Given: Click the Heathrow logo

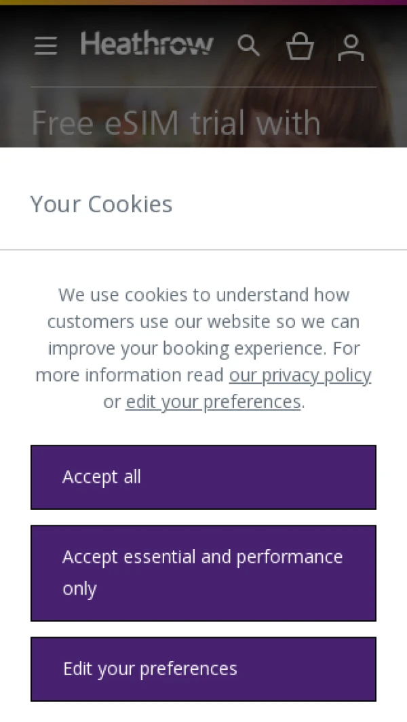Looking at the screenshot, I should tap(147, 44).
